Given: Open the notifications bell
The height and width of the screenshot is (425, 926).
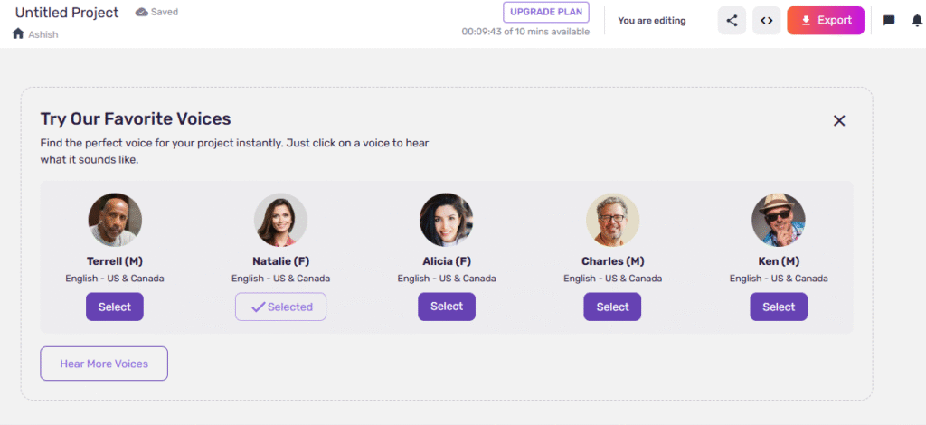Looking at the screenshot, I should pos(918,21).
